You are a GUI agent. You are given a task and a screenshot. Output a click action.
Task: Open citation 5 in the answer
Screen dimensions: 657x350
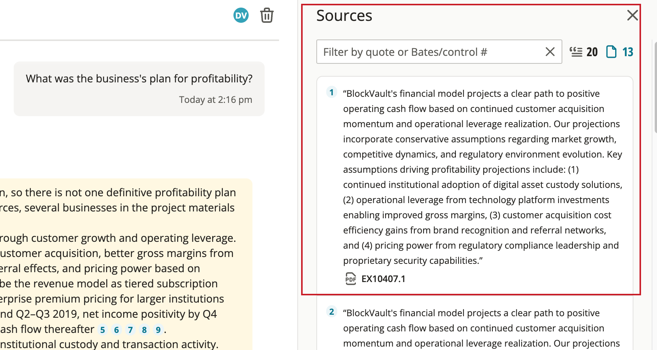103,330
